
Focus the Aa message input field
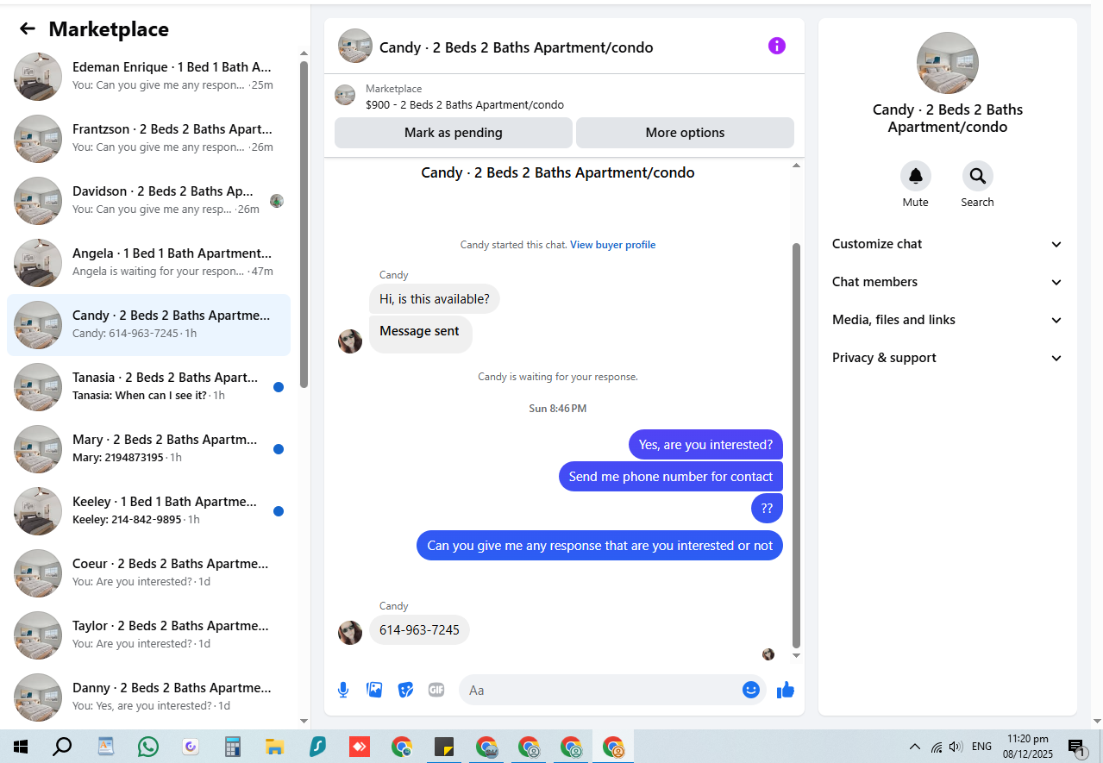[x=599, y=690]
